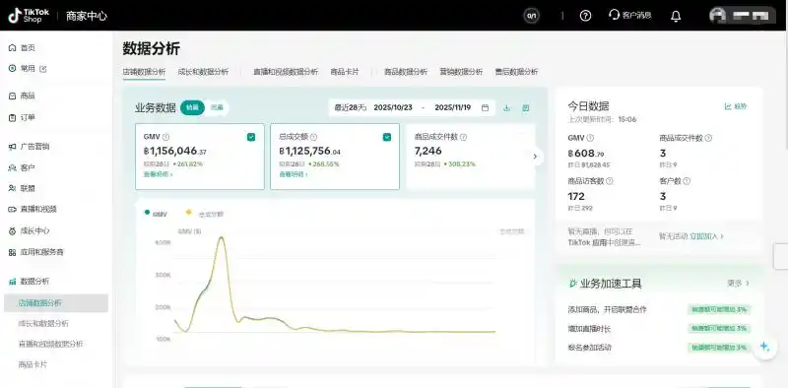Switch to 售后数据分析 top tab
The height and width of the screenshot is (388, 788).
516,72
